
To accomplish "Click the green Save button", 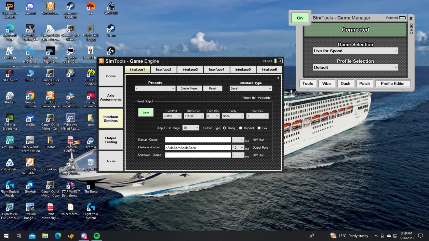I will 146,112.
